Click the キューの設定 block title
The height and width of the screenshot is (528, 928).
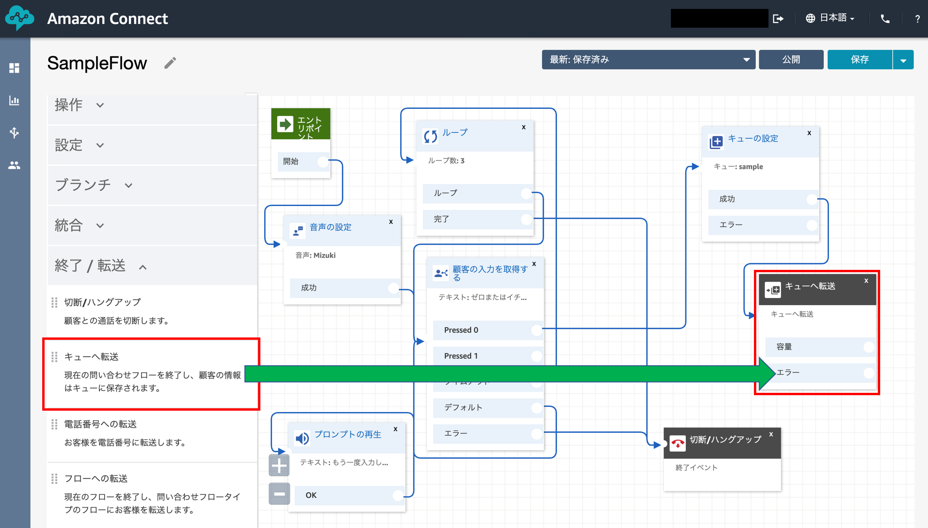tap(753, 138)
